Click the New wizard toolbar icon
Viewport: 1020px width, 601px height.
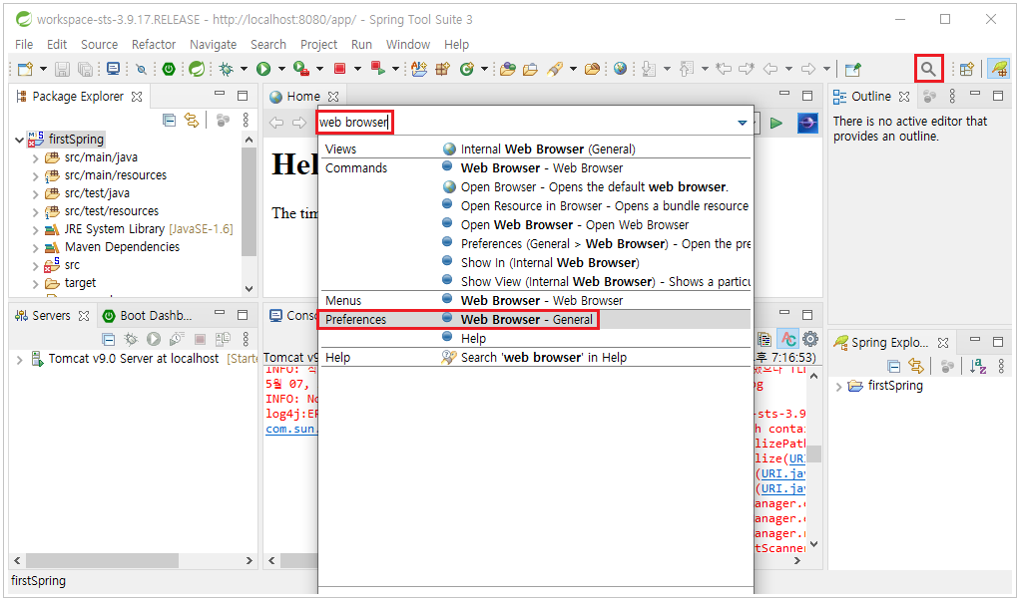coord(25,69)
